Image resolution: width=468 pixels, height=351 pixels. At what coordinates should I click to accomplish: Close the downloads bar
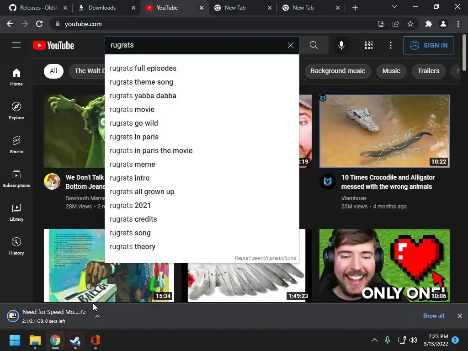pyautogui.click(x=460, y=316)
